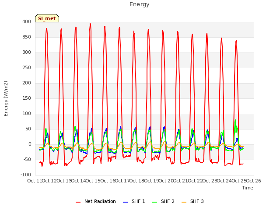Image resolution: width=280 pixels, height=210 pixels.
Task: Select the SHF 3 legend label
Action: tap(197, 201)
